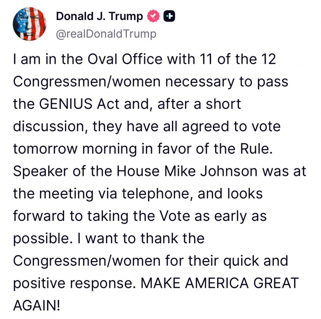Open the @realDonaldTrump handle link
321x319 pixels.
point(106,34)
